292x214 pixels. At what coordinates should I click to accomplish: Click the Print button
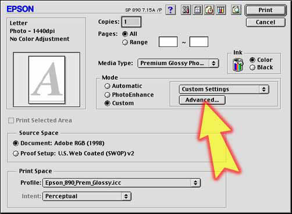[265, 10]
